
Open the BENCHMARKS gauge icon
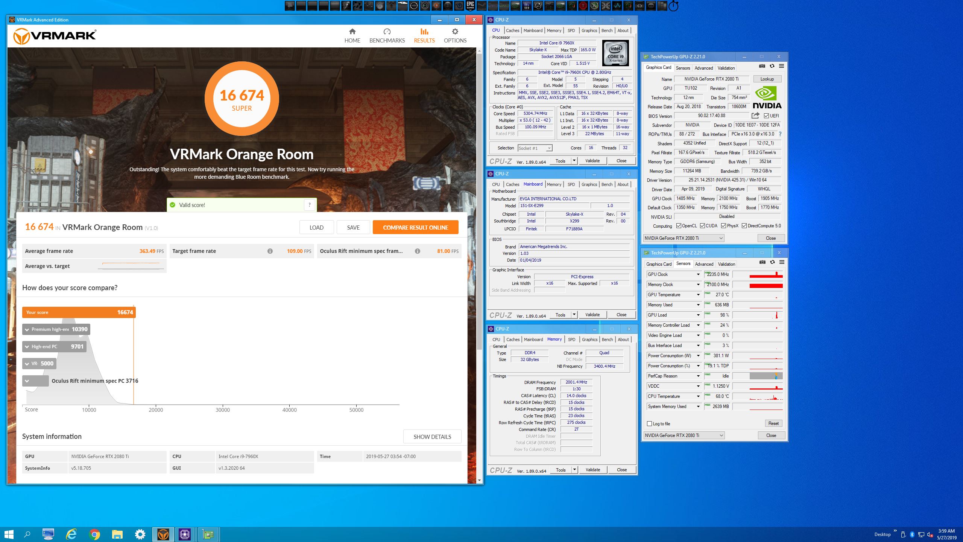click(387, 32)
